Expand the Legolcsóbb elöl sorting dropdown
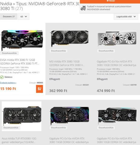The width and height of the screenshot is (140, 145). (x=126, y=17)
